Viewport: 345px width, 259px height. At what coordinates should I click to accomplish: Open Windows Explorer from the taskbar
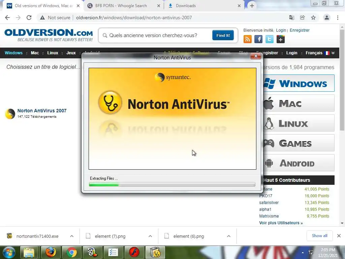tap(29, 252)
